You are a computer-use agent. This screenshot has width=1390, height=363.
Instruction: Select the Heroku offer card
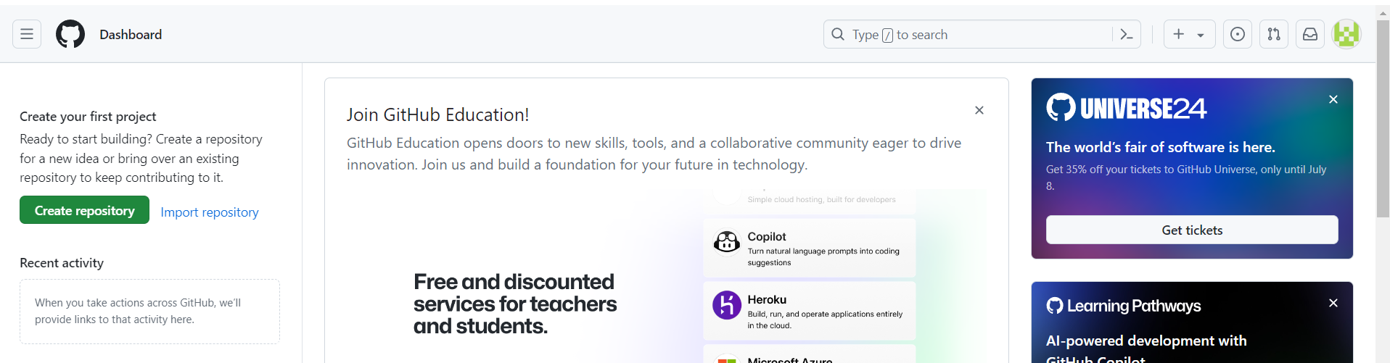809,311
